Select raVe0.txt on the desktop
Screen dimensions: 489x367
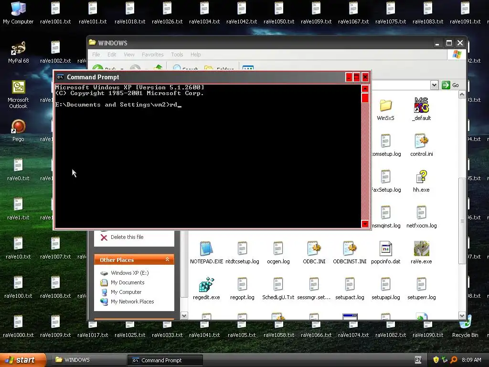[18, 170]
